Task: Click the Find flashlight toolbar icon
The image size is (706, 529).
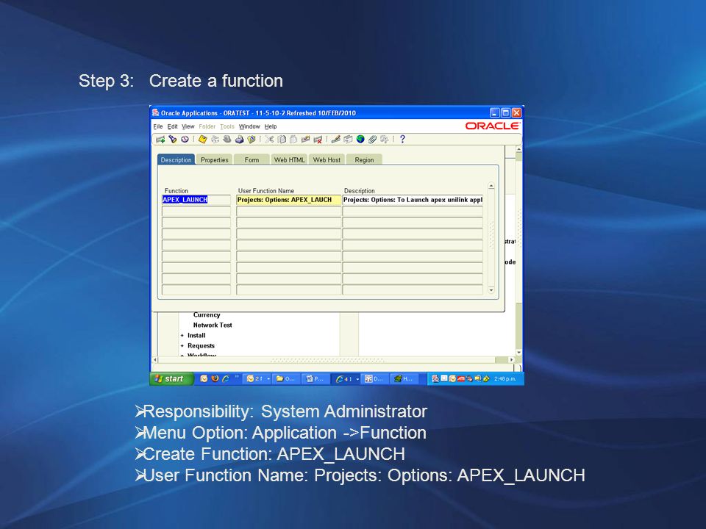Action: [x=172, y=140]
